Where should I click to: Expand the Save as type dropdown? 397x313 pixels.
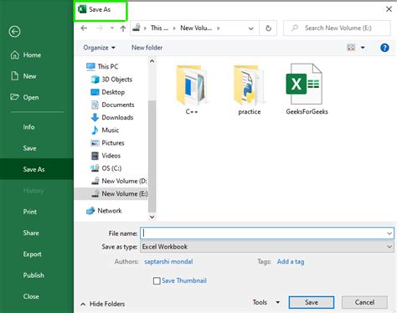(389, 247)
